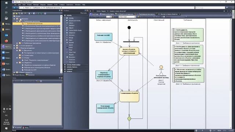Expand the Artifacts toolbox group
235x132 pixels.
coord(65,71)
